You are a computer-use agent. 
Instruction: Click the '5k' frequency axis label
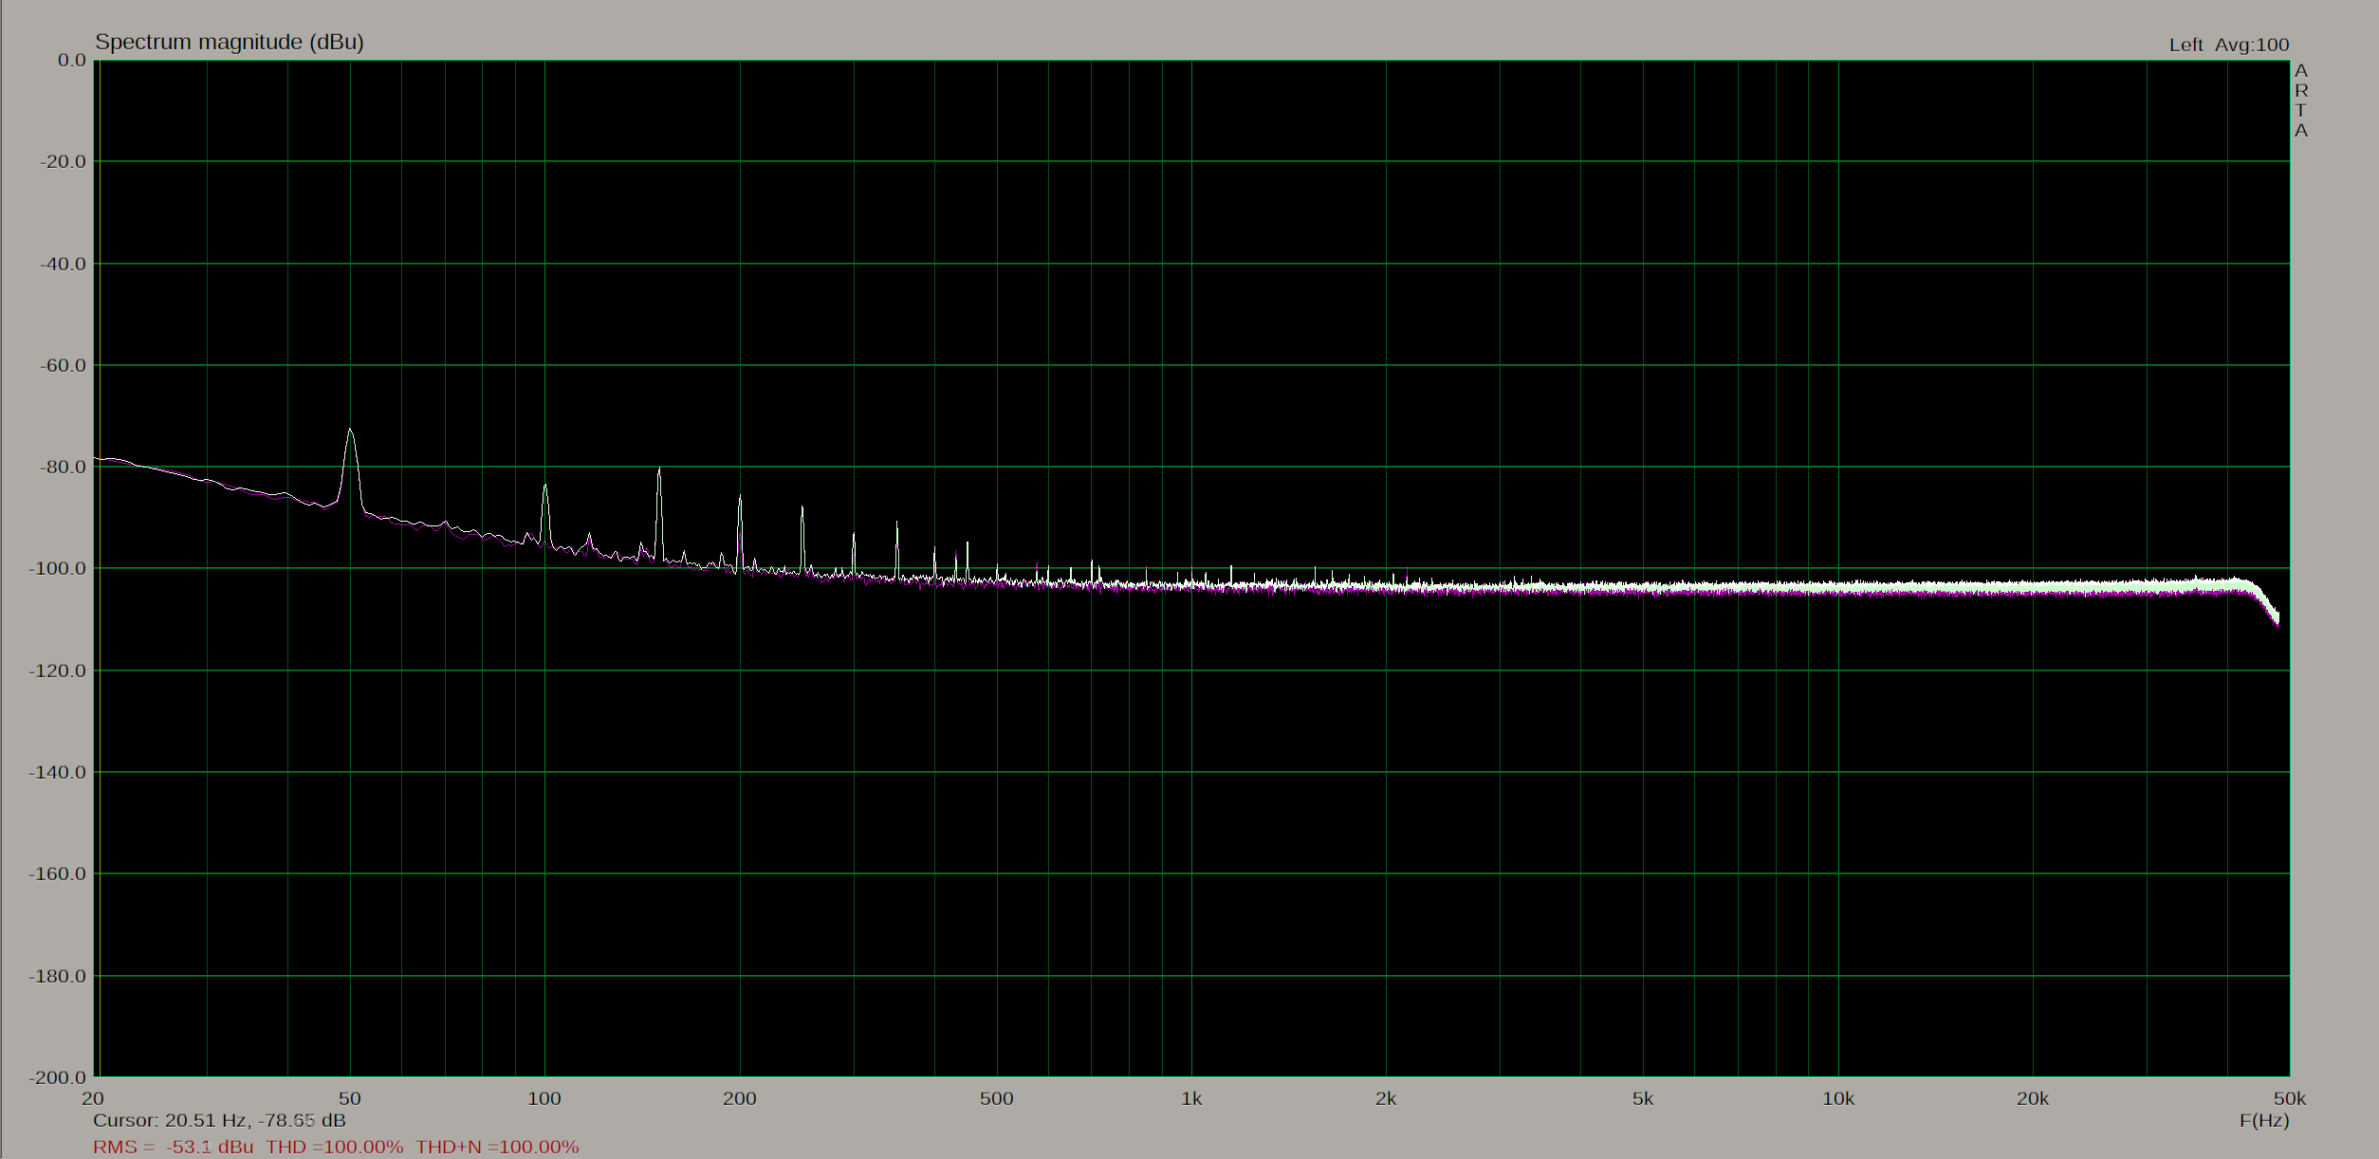1643,1098
